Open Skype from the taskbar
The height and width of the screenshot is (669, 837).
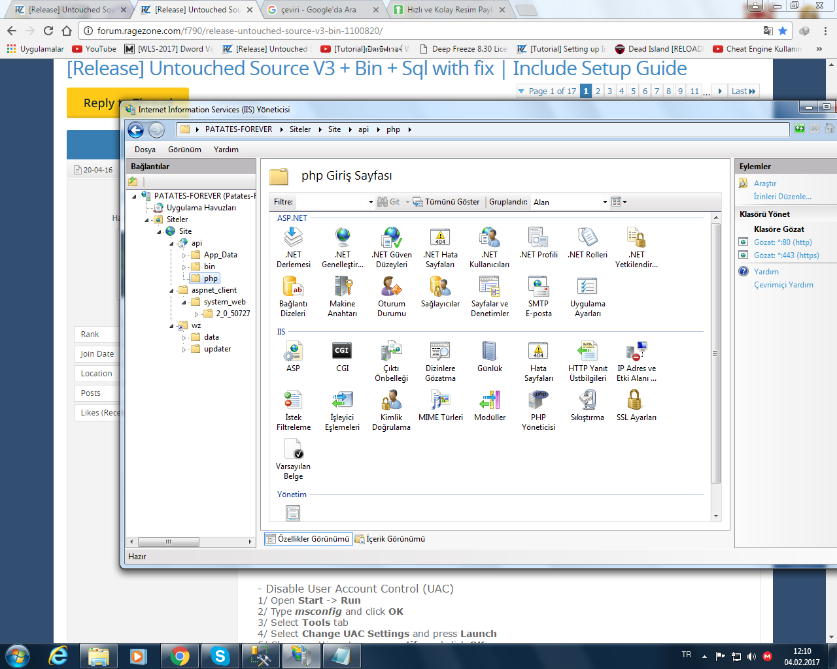pyautogui.click(x=220, y=656)
